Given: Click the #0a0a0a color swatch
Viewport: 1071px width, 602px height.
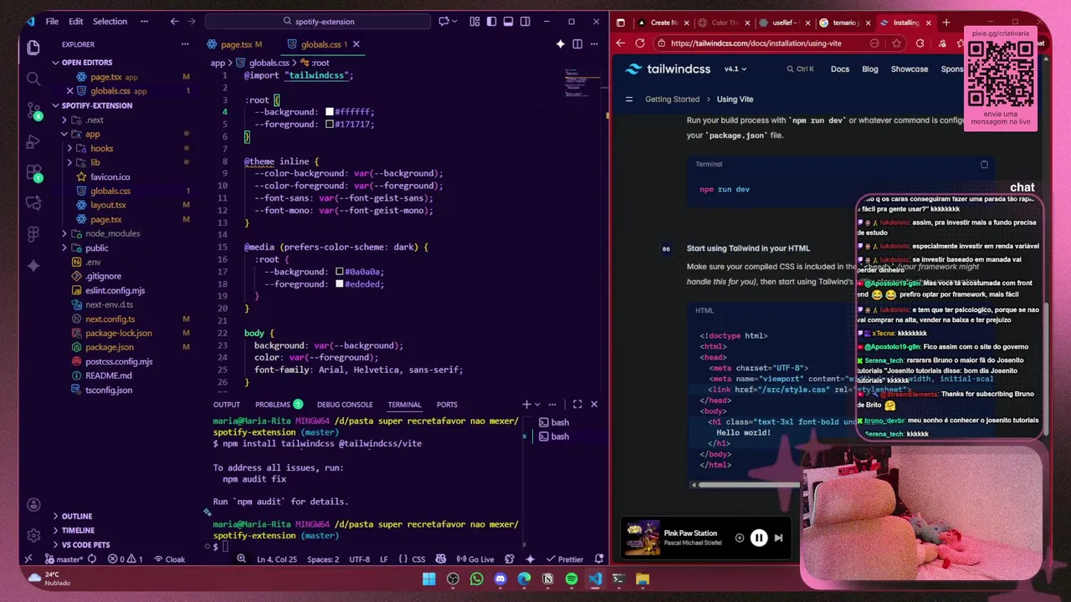Looking at the screenshot, I should (x=340, y=272).
